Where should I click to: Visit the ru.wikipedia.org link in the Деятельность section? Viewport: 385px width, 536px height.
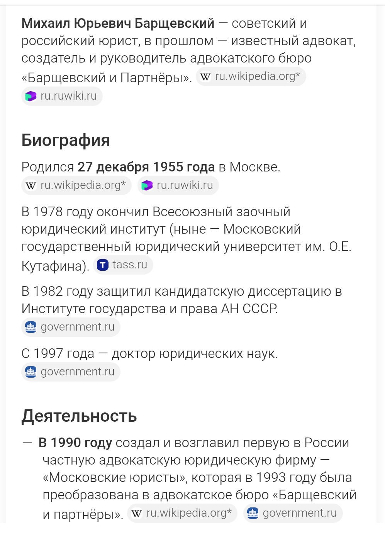[x=189, y=513]
